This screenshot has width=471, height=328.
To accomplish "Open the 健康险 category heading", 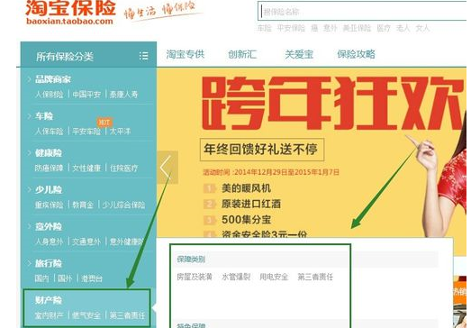I will pos(49,152).
